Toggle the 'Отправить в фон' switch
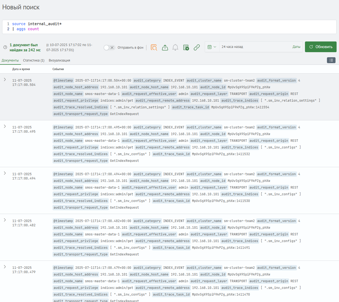Screen dimensions: 339x302 coord(109,48)
